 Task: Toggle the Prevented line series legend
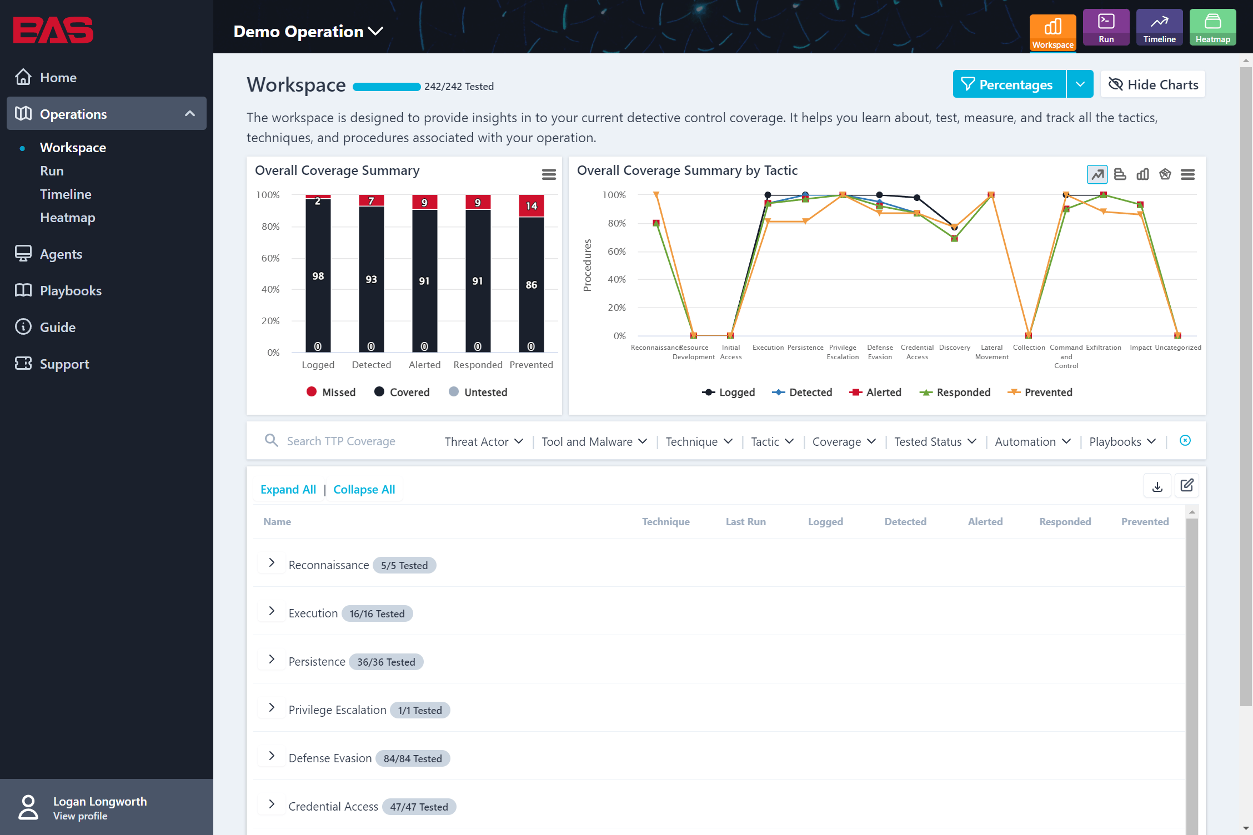[1040, 392]
